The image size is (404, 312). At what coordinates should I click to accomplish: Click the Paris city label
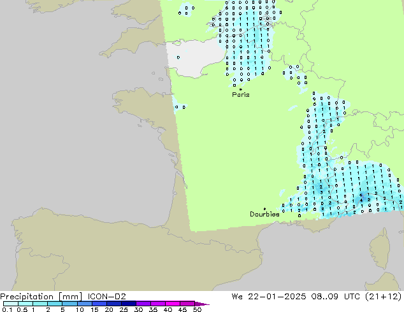[241, 95]
